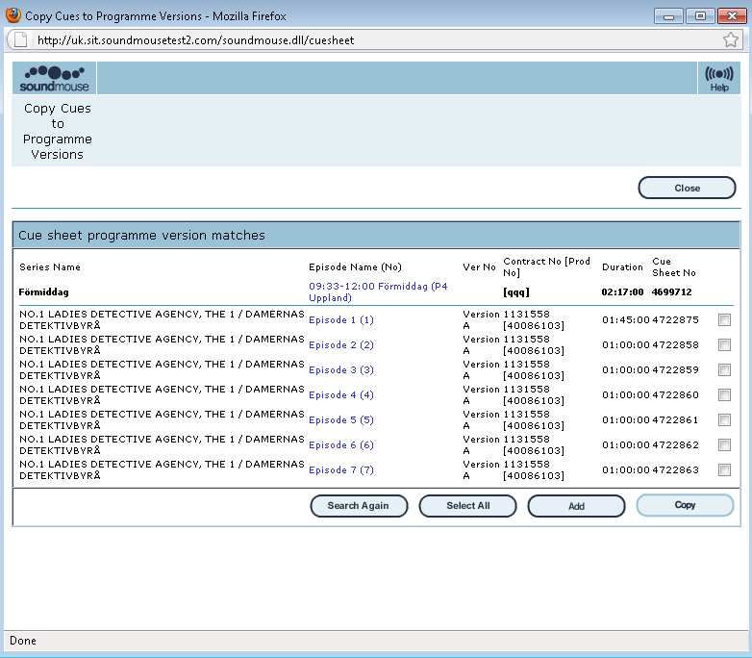This screenshot has height=658, width=752.
Task: Open the Episode 7 (7) link
Action: click(x=341, y=469)
